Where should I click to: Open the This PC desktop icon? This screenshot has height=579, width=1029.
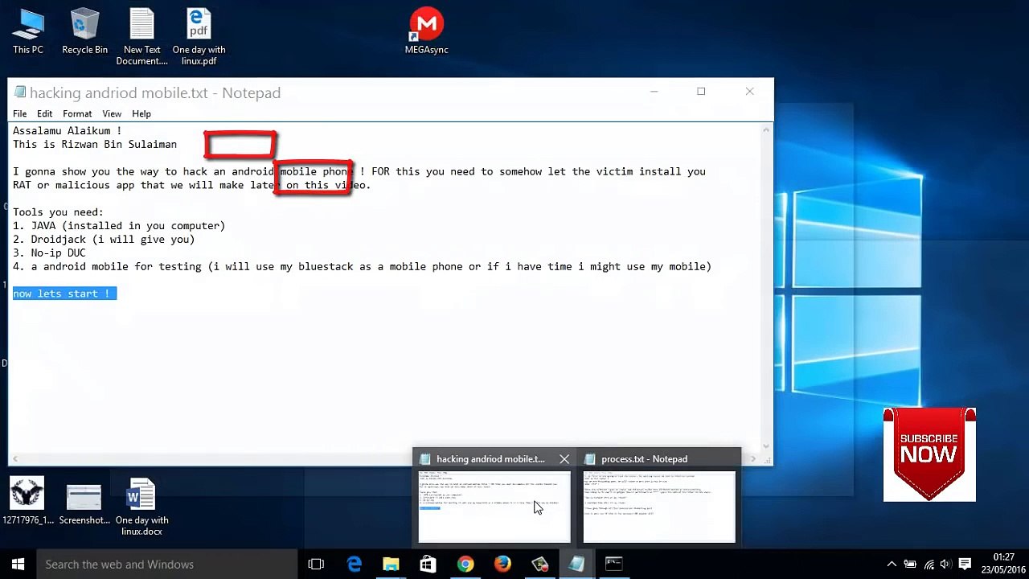[x=28, y=32]
